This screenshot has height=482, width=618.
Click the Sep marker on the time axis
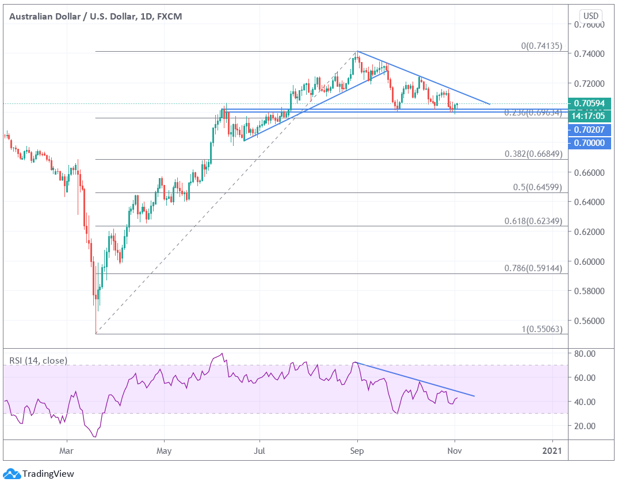coord(357,452)
